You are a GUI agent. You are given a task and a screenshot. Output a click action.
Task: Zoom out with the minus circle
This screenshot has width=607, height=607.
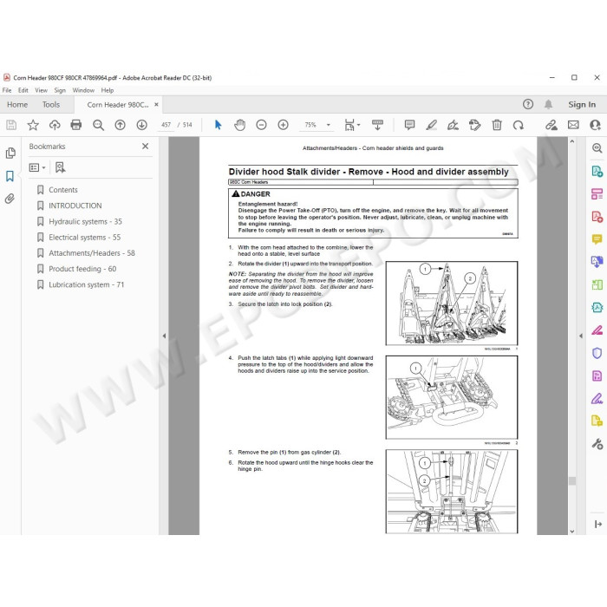point(261,125)
